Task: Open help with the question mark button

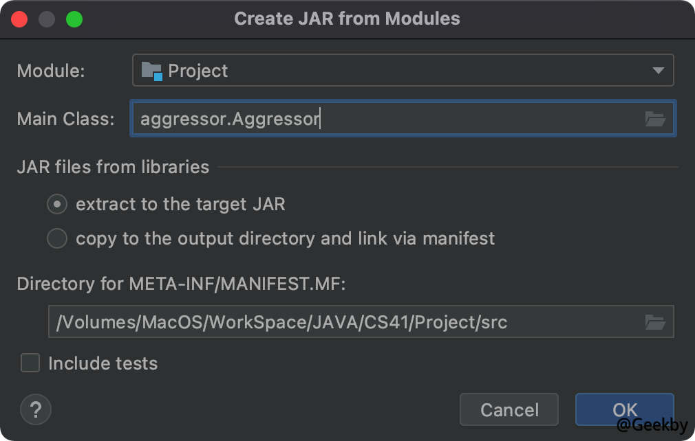Action: 36,410
